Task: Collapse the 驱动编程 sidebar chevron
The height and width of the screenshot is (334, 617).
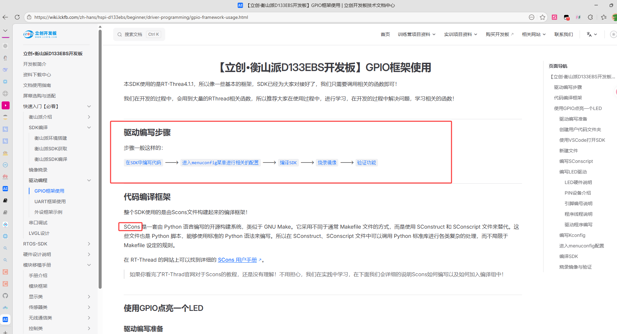Action: pos(89,180)
